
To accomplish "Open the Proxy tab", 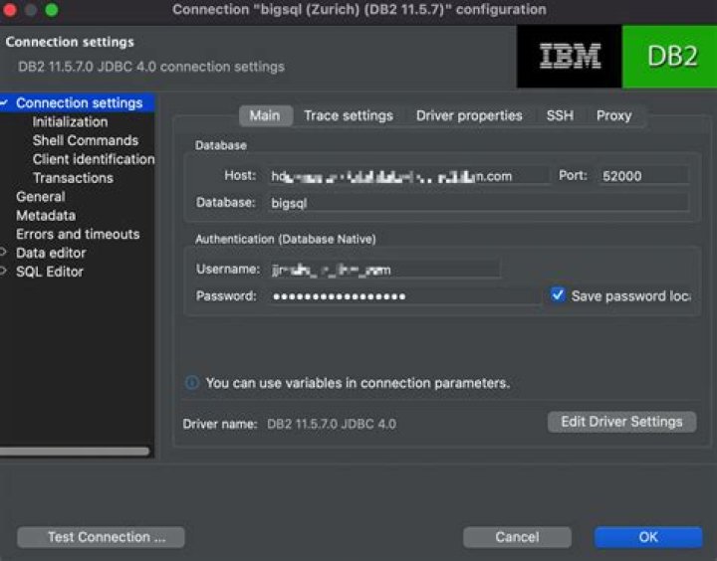I will pos(613,115).
